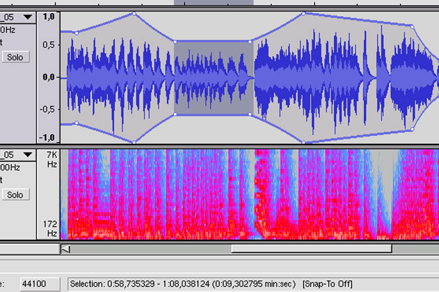Image resolution: width=439 pixels, height=292 pixels.
Task: Select the upper envelope point near right edge
Action: click(412, 27)
